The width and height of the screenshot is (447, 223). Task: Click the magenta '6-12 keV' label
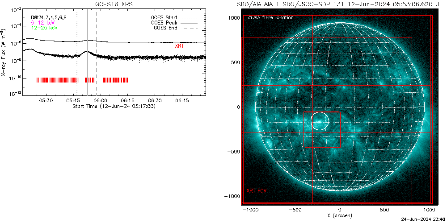[43, 22]
